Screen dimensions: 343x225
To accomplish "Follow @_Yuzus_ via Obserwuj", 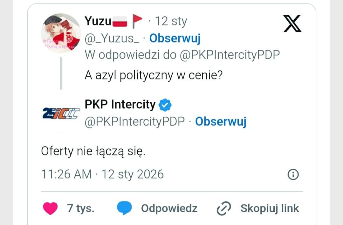I will tap(175, 38).
